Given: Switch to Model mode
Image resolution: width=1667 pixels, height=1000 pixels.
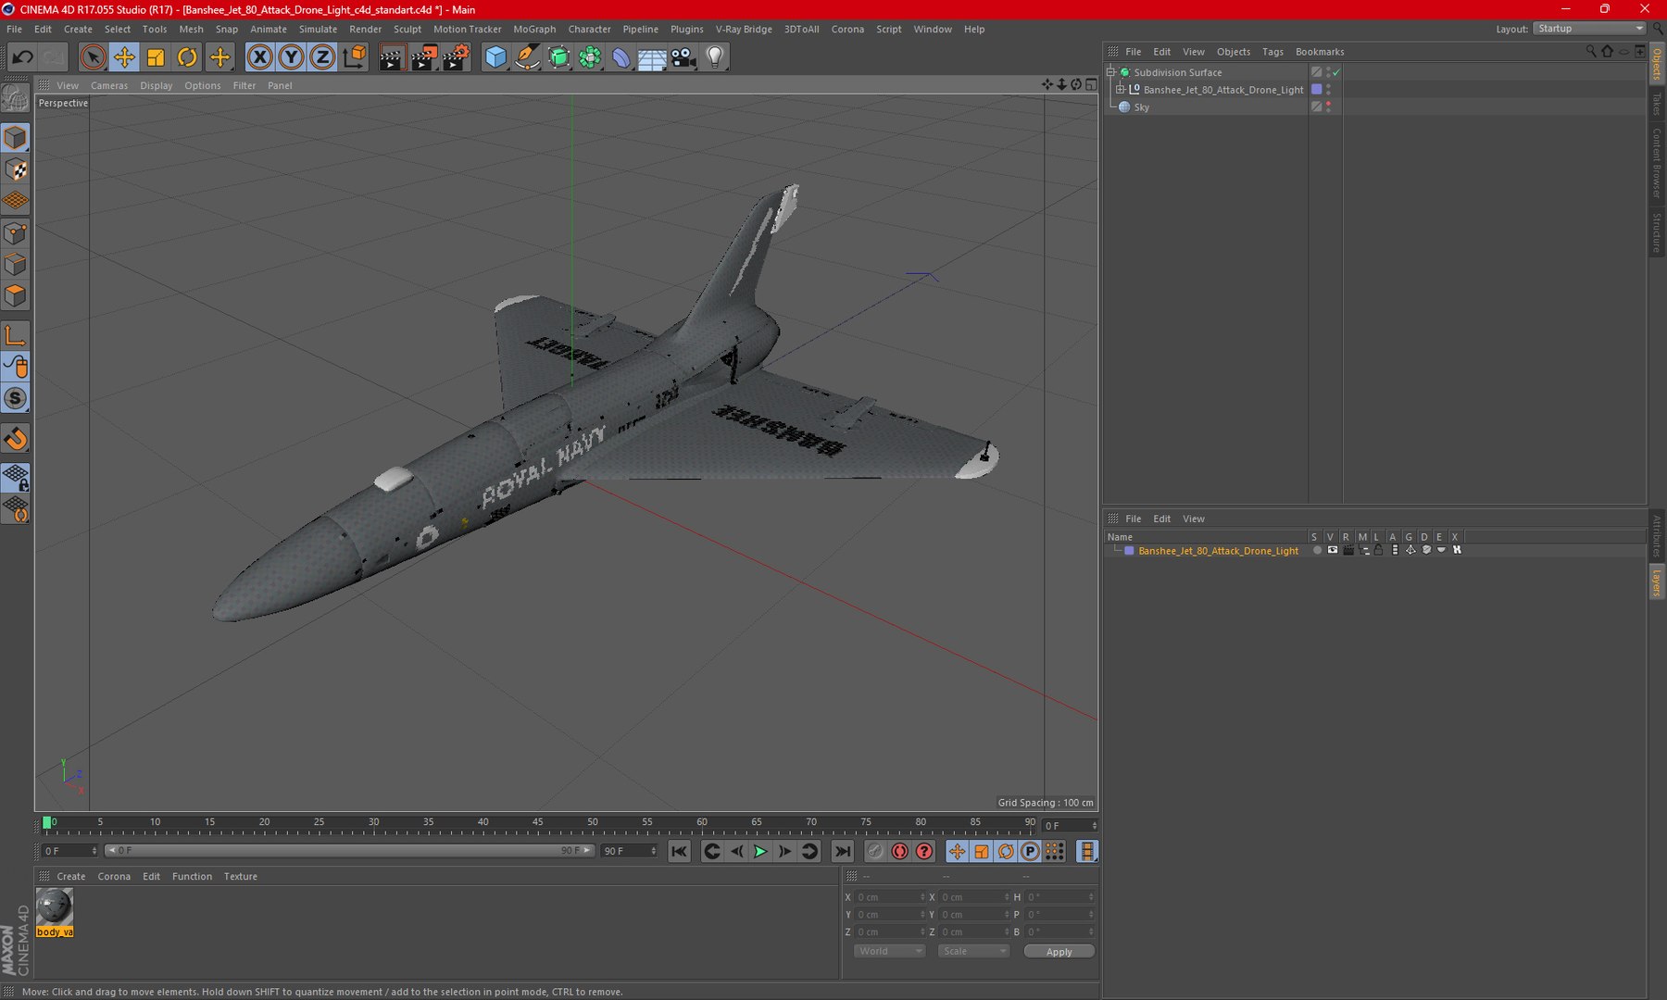Looking at the screenshot, I should pyautogui.click(x=16, y=138).
